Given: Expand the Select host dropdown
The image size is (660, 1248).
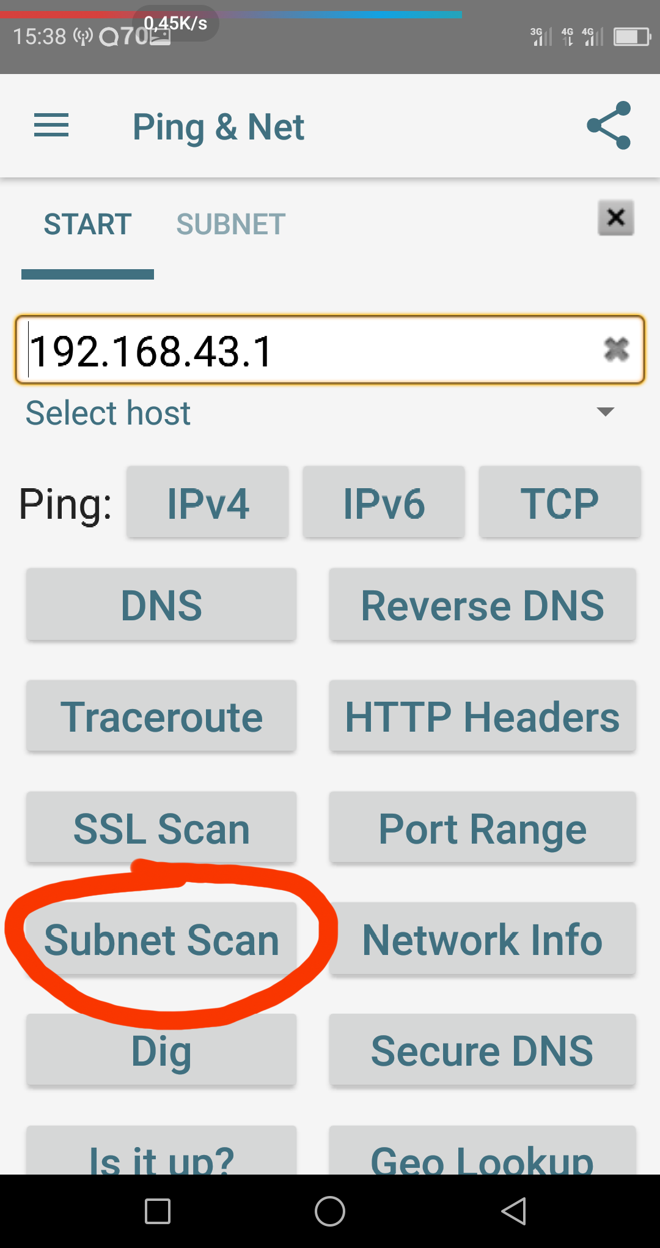Looking at the screenshot, I should click(x=605, y=412).
